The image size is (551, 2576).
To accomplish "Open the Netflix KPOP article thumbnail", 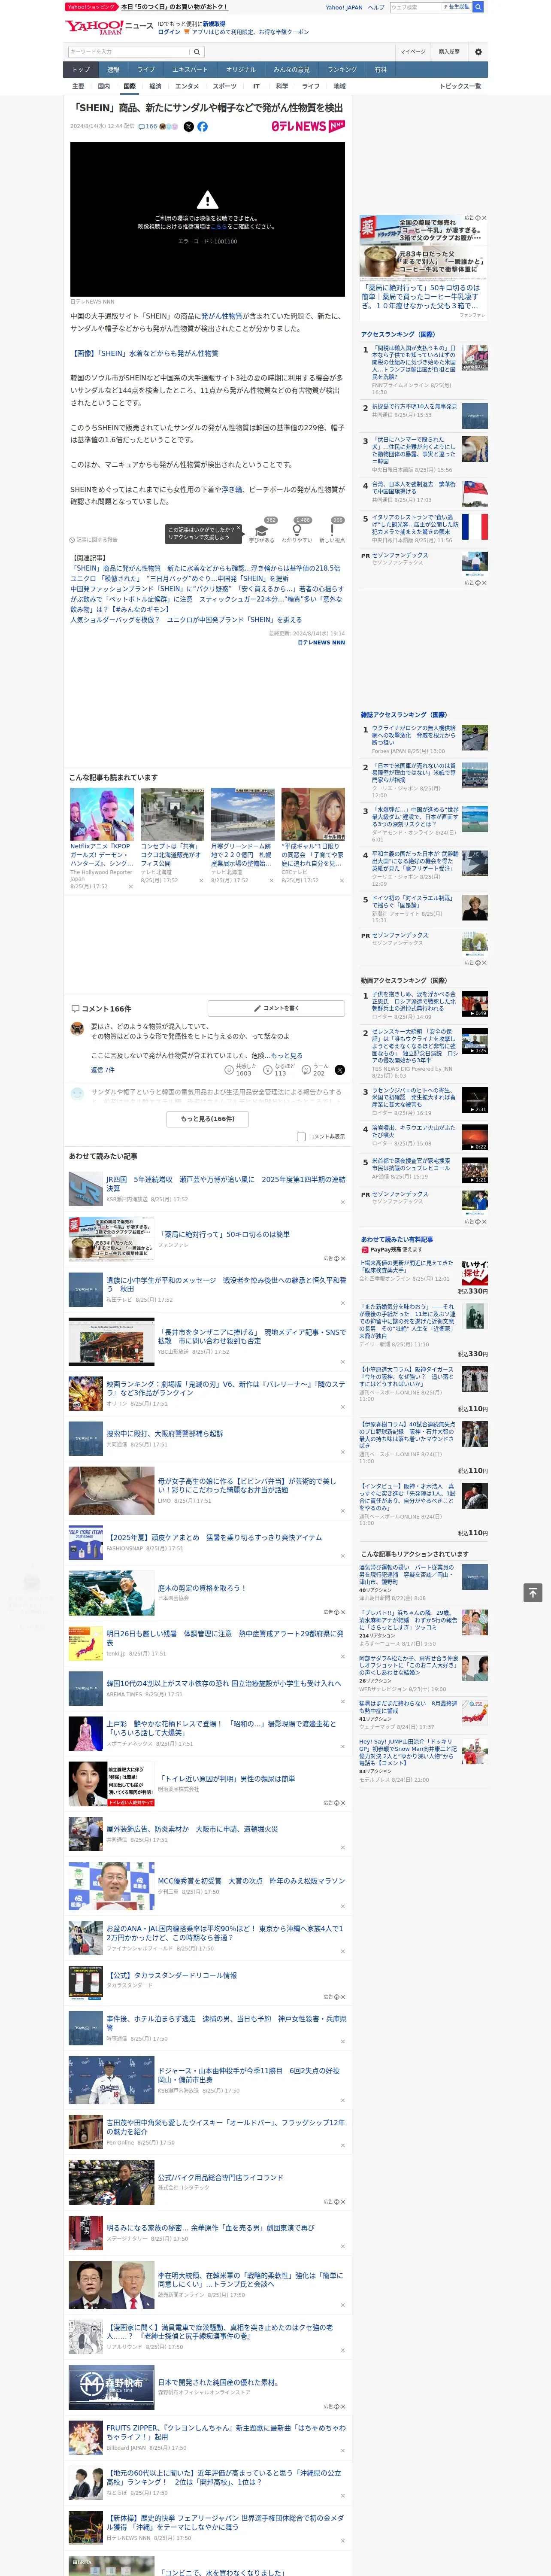I will tap(102, 814).
